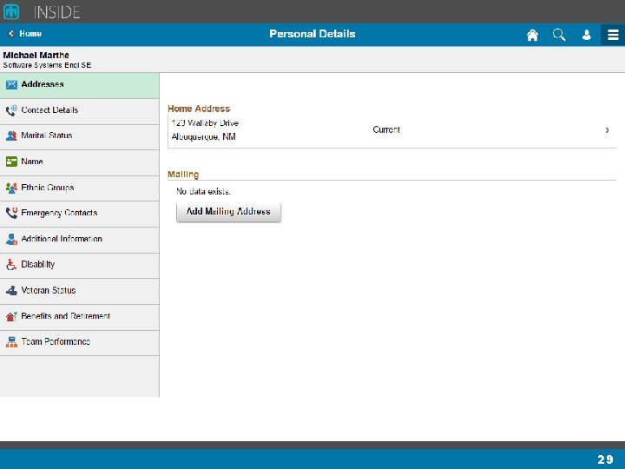
Task: Open the user profile icon
Action: point(586,35)
